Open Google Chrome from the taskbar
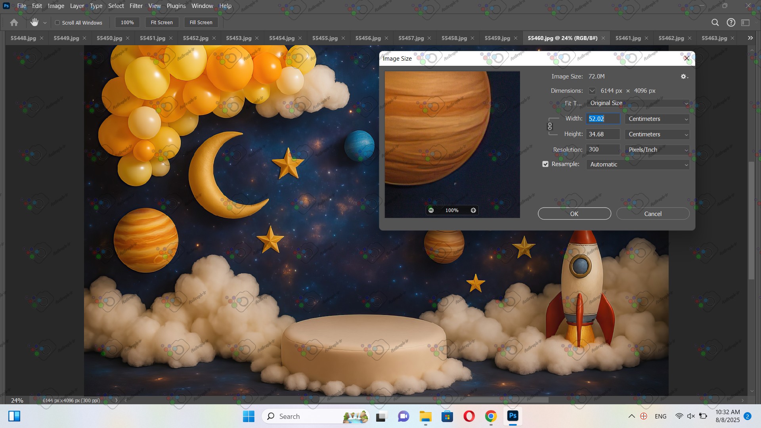This screenshot has height=428, width=761. click(491, 416)
